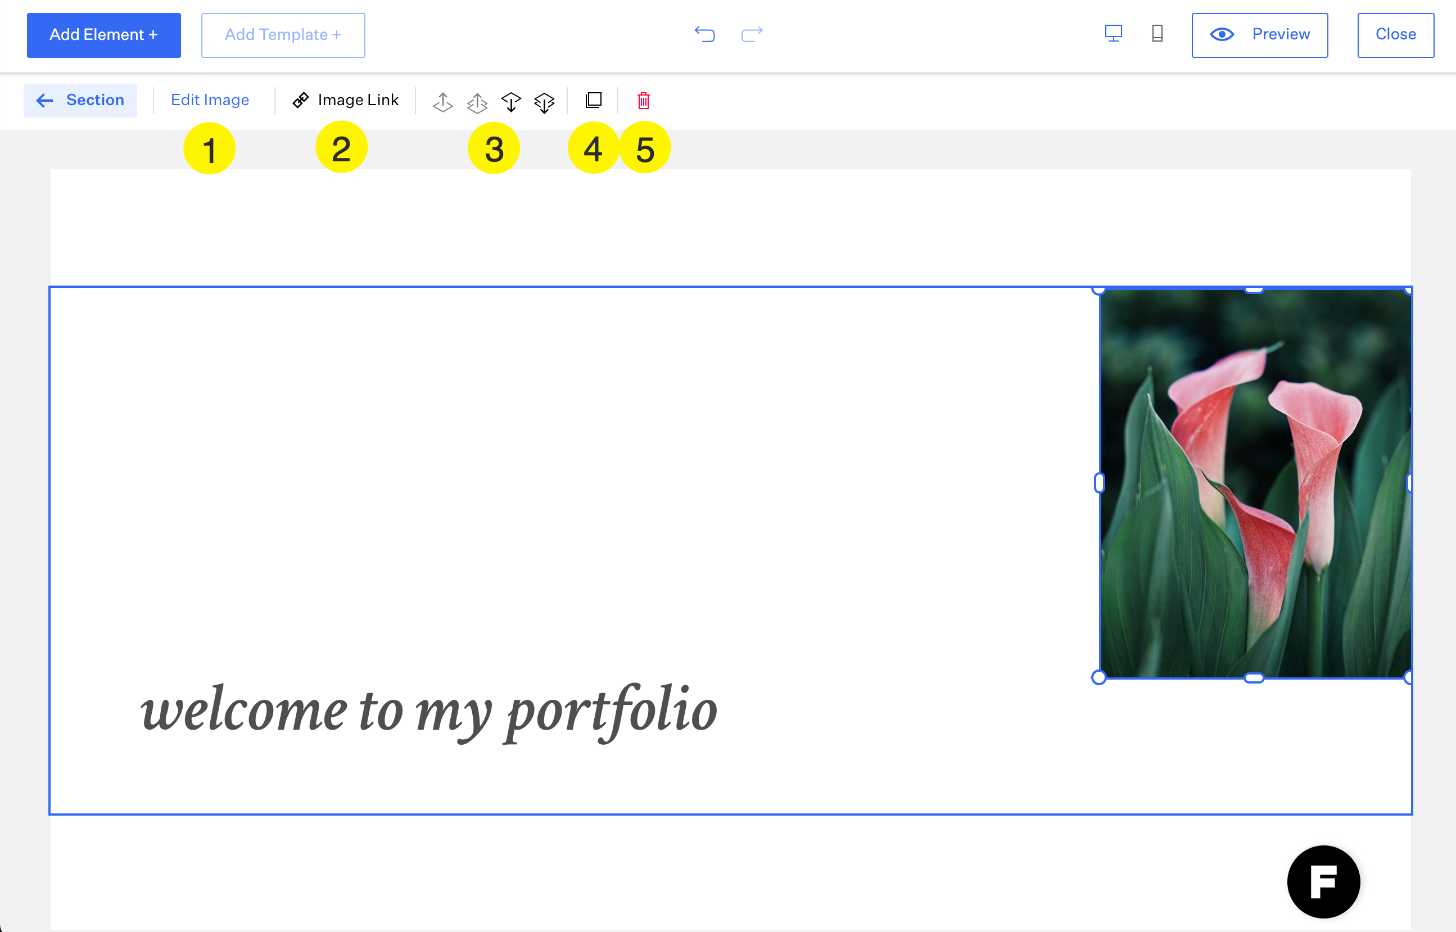Click the bring to front icon
This screenshot has height=932, width=1456.
(477, 102)
